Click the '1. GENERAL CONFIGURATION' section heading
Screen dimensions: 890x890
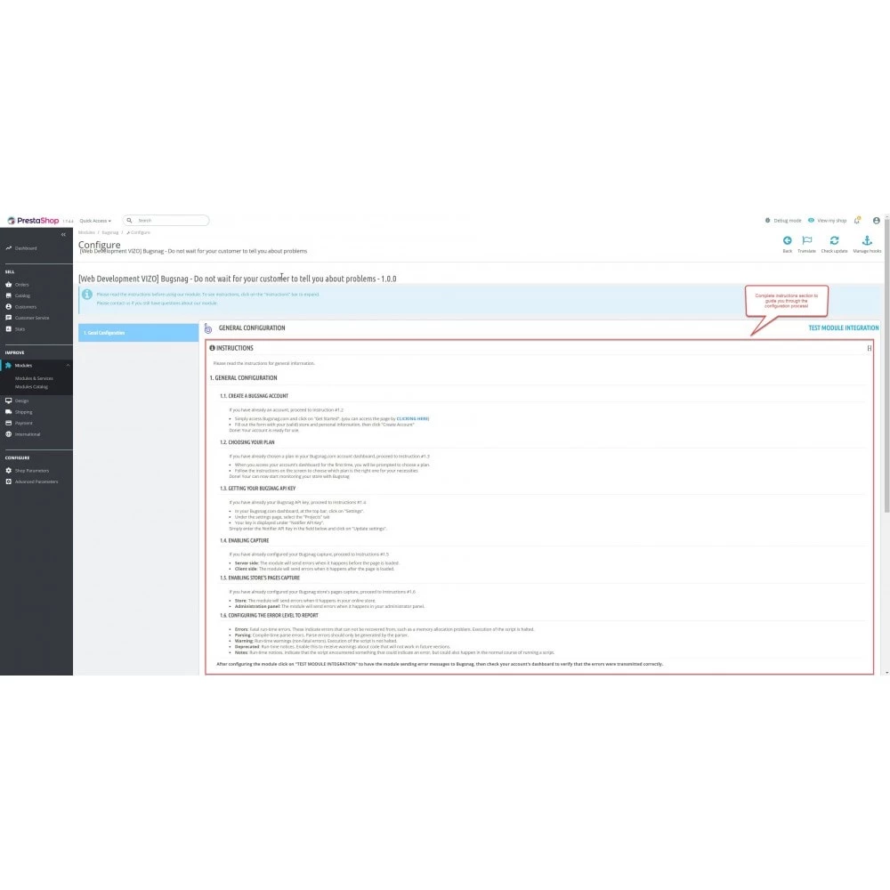243,378
